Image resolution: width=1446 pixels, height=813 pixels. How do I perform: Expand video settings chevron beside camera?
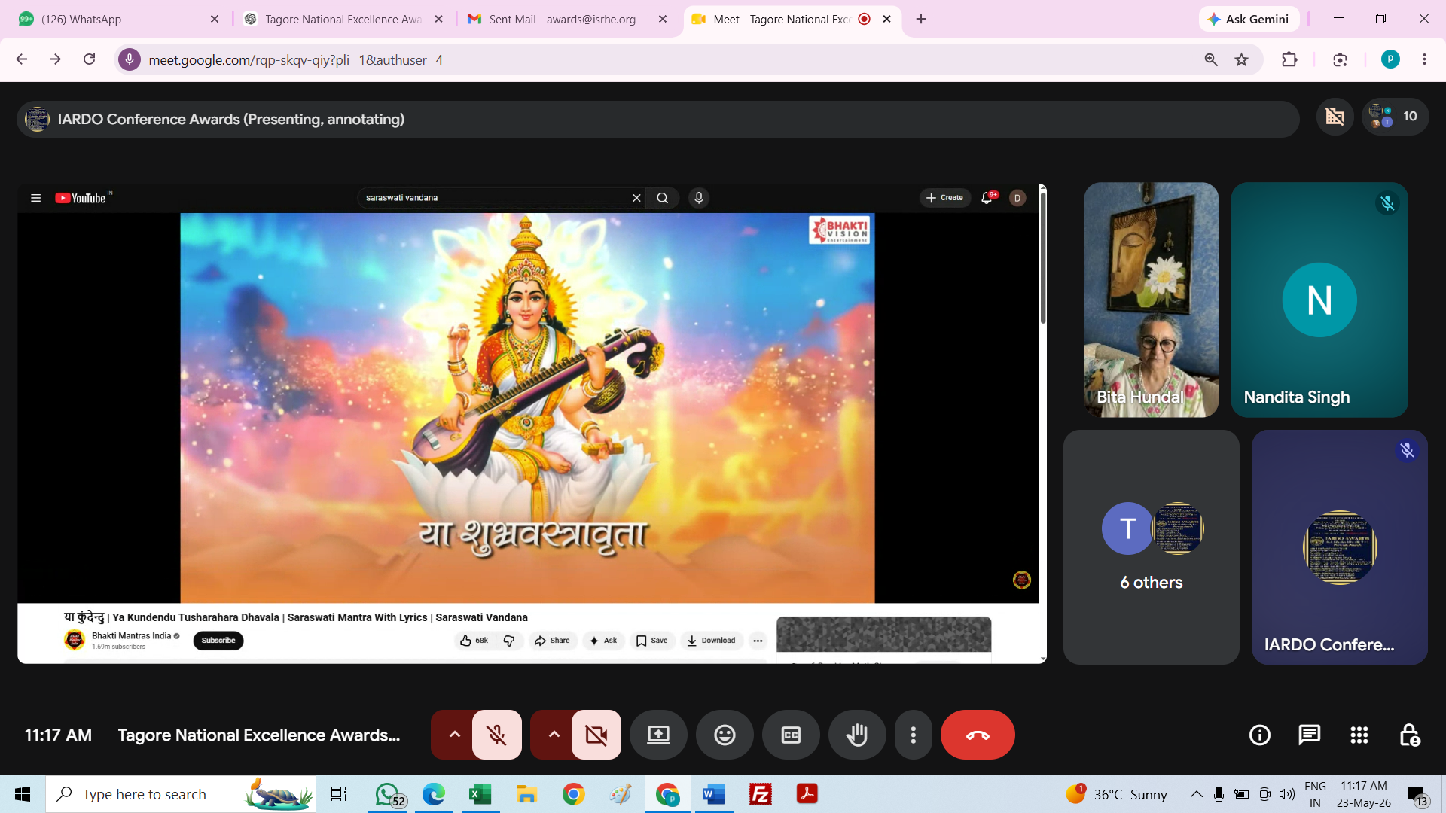pyautogui.click(x=554, y=735)
